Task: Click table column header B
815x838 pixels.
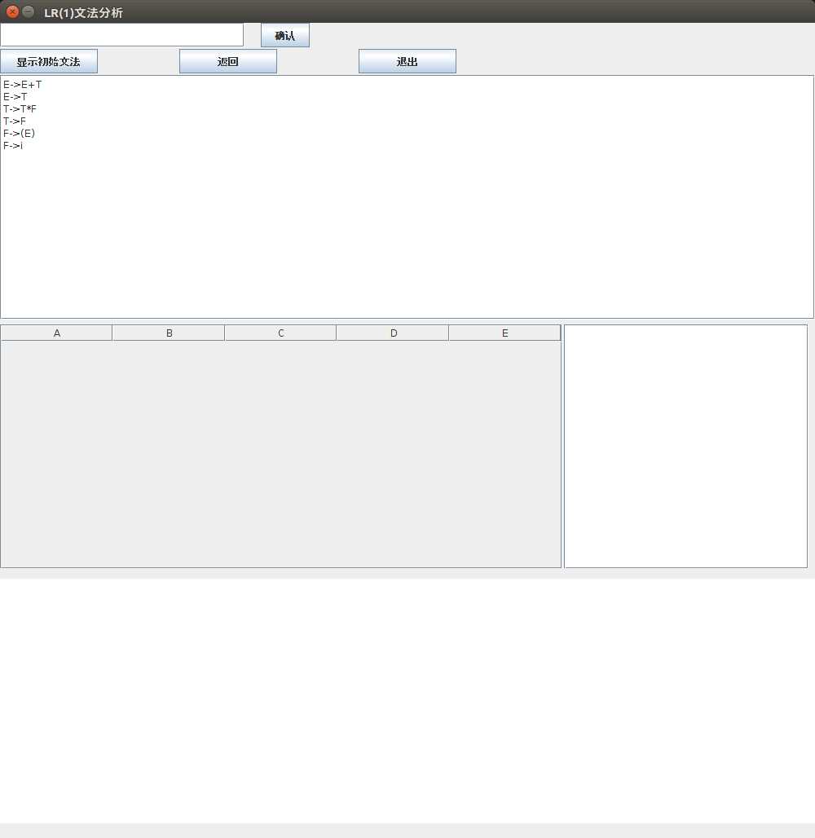Action: coord(169,333)
